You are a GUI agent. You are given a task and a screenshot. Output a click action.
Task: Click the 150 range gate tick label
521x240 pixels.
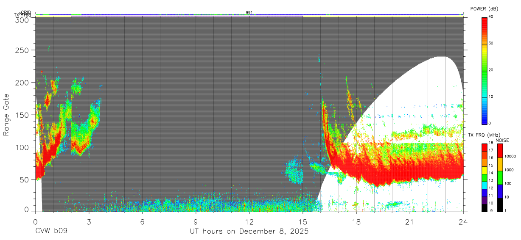(22, 115)
